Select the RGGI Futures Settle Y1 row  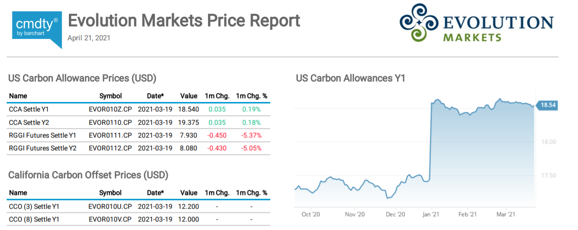point(42,136)
